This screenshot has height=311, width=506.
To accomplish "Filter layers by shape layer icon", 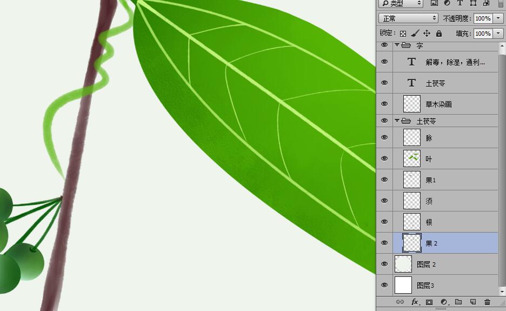I will pos(473,3).
